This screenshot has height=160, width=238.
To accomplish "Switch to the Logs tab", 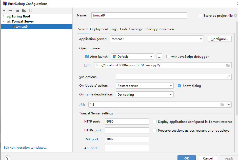I will tap(114, 29).
